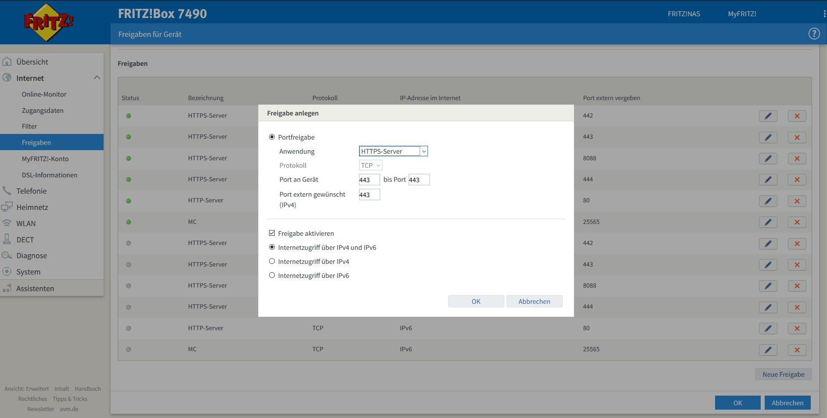Click Ansicht: Erweitert footer link

pos(27,389)
